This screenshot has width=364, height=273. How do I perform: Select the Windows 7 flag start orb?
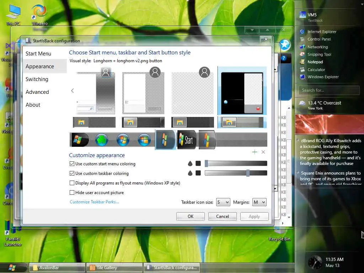[x=80, y=140]
